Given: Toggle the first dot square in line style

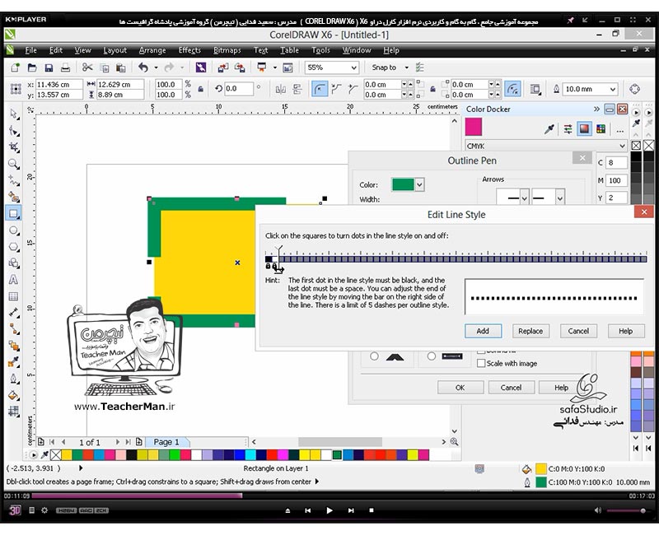Looking at the screenshot, I should [269, 259].
